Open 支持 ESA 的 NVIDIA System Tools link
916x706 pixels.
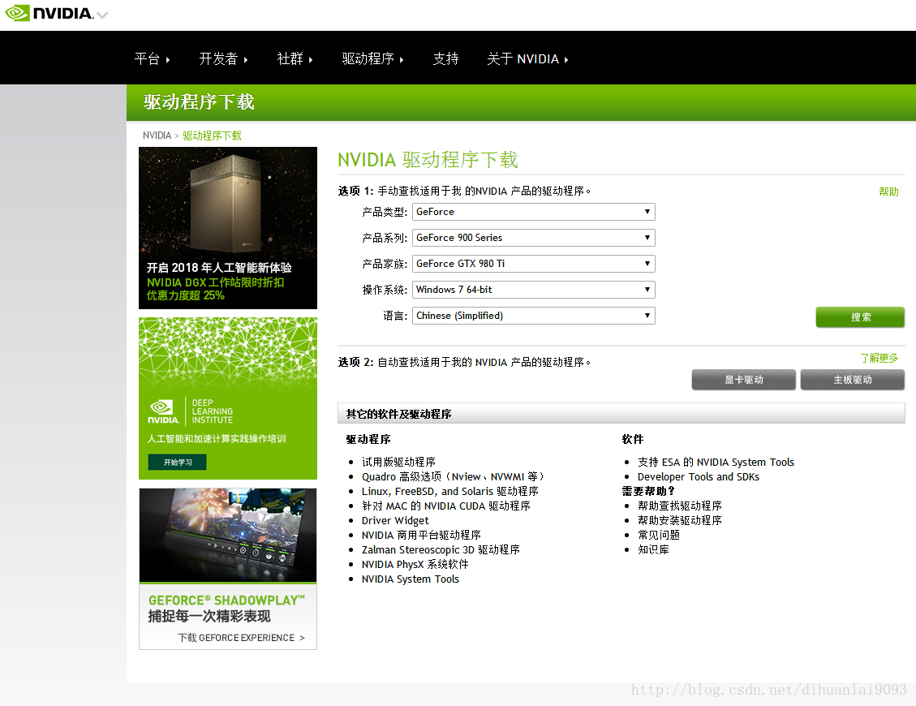716,463
